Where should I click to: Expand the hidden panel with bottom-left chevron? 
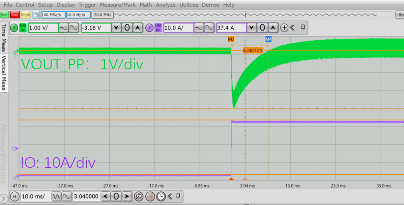[x=4, y=197]
